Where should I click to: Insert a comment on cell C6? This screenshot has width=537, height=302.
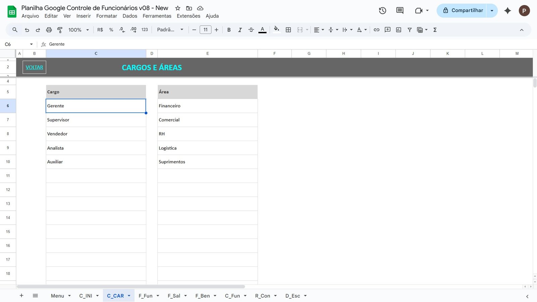387,30
